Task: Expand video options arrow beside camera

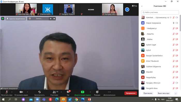Action: [x=27, y=92]
